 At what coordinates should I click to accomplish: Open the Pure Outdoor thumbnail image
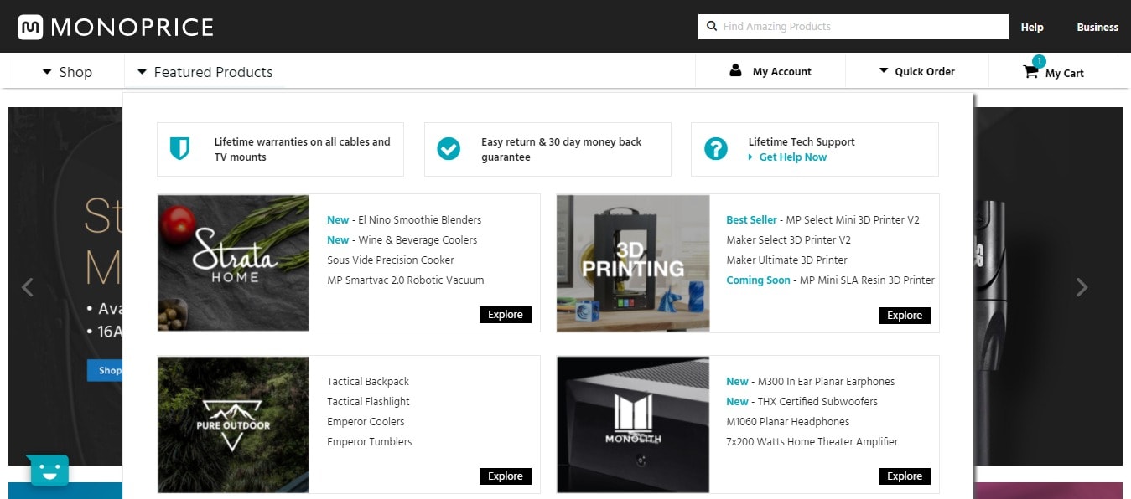click(233, 424)
